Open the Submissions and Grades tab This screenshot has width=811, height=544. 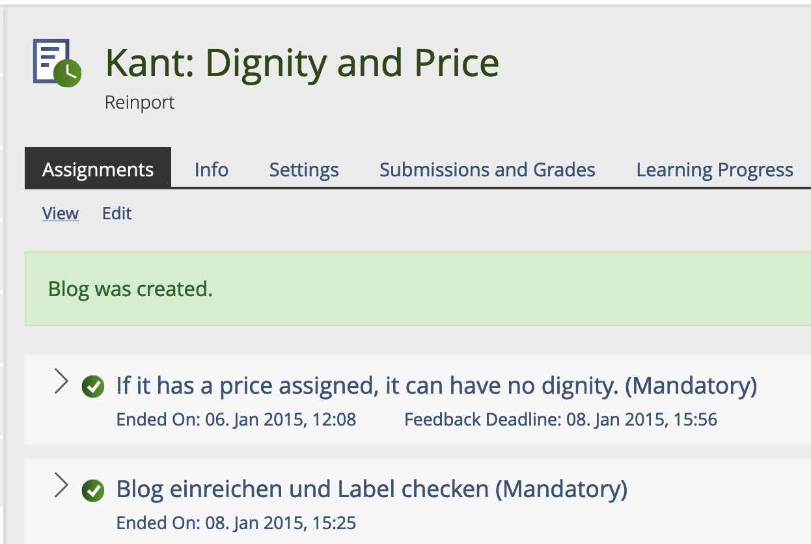point(487,170)
